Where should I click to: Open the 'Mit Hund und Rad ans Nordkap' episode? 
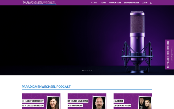click(x=87, y=101)
